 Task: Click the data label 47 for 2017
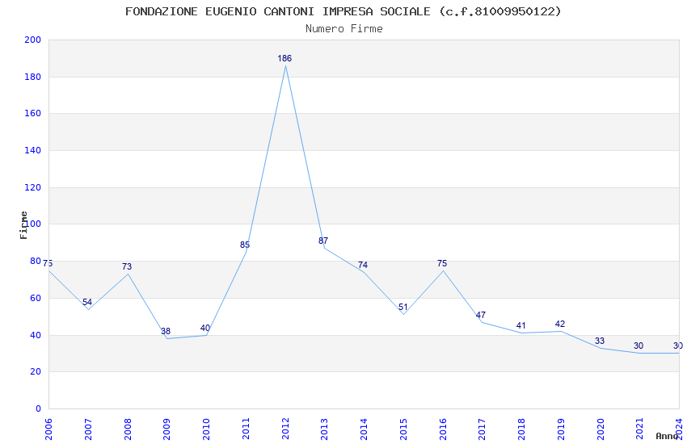(481, 315)
